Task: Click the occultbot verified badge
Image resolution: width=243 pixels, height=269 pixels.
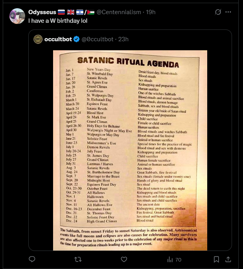Action: click(x=76, y=39)
